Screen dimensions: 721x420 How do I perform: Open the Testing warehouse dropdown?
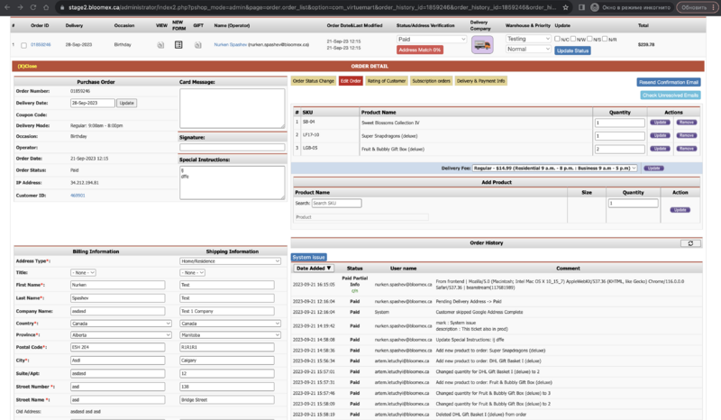point(528,39)
